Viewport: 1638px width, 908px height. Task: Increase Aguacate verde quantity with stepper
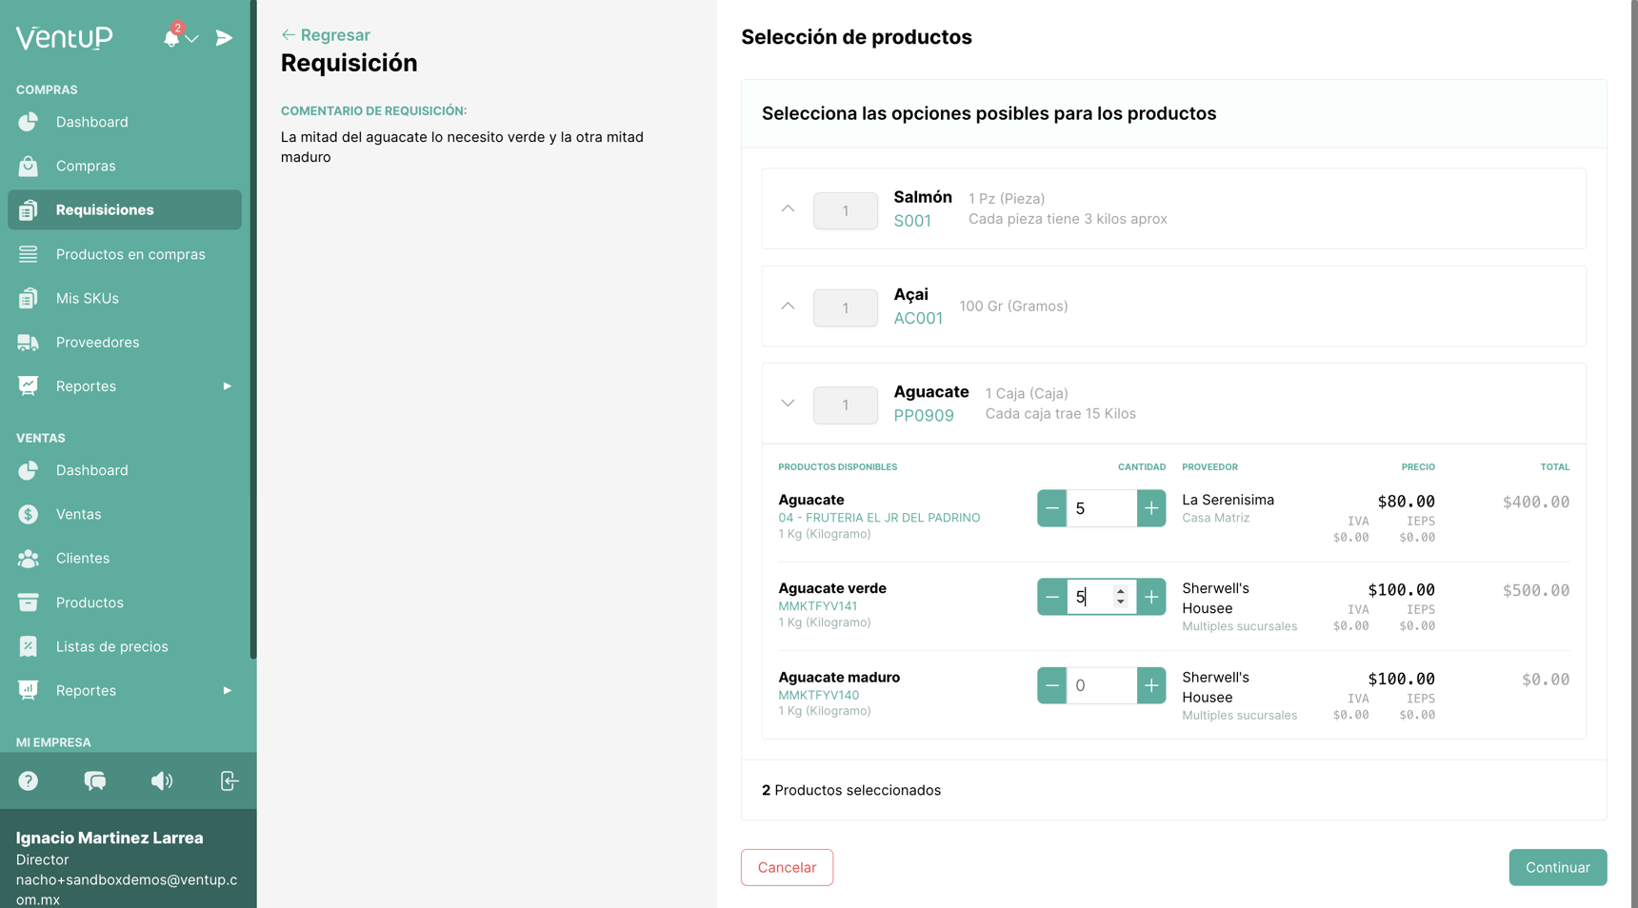coord(1152,597)
